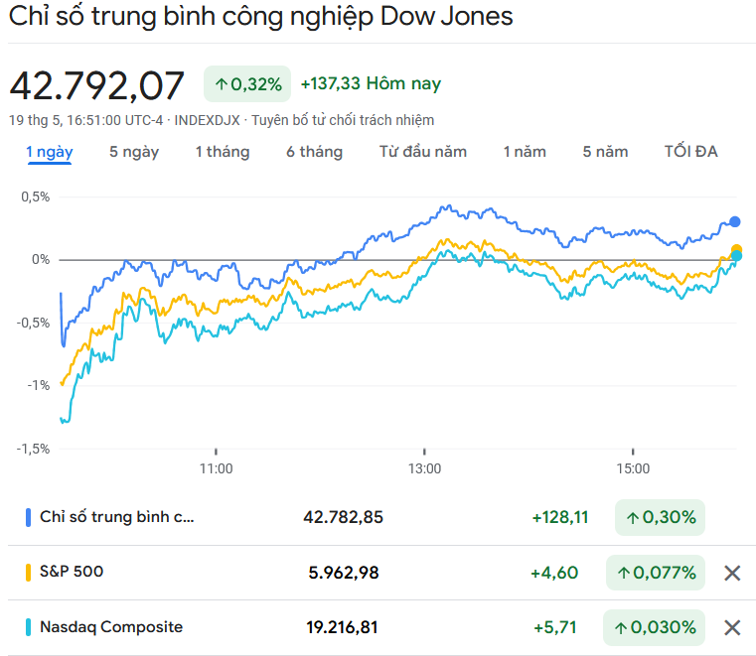Screen dimensions: 756x656
Task: Click the 0,077% badge for S&P 500
Action: [657, 573]
